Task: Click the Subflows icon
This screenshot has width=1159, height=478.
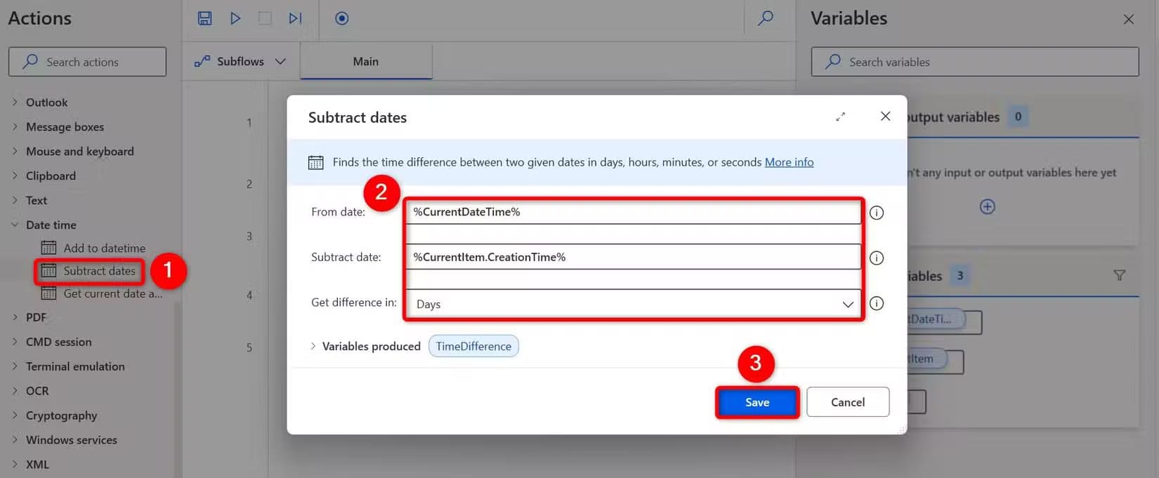Action: pos(202,61)
